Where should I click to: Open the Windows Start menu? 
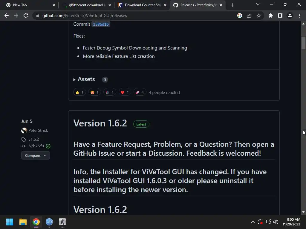pyautogui.click(x=10, y=222)
